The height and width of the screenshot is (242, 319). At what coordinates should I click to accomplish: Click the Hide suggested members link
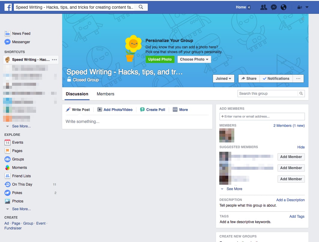[x=301, y=147]
